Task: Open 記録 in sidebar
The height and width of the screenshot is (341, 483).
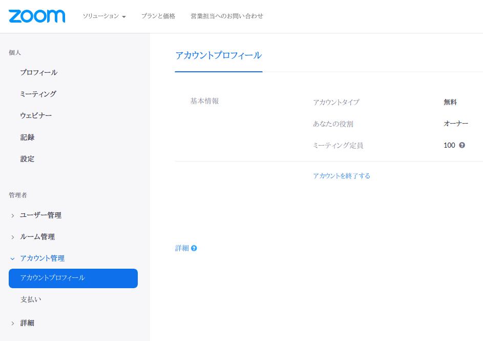Action: pos(27,137)
